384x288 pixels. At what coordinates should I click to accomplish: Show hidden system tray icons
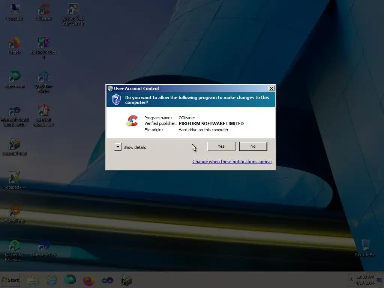tap(351, 280)
